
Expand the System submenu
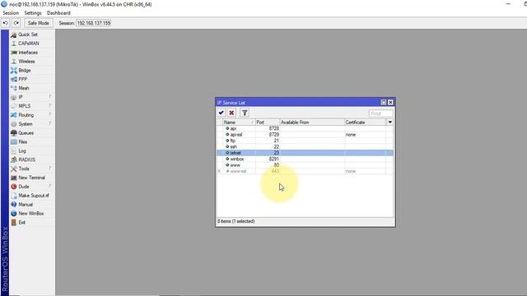pyautogui.click(x=32, y=124)
